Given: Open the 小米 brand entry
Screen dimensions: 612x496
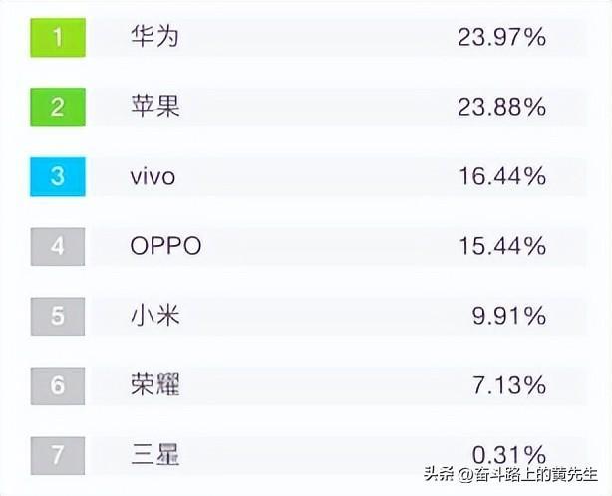Looking at the screenshot, I should pos(154,316).
